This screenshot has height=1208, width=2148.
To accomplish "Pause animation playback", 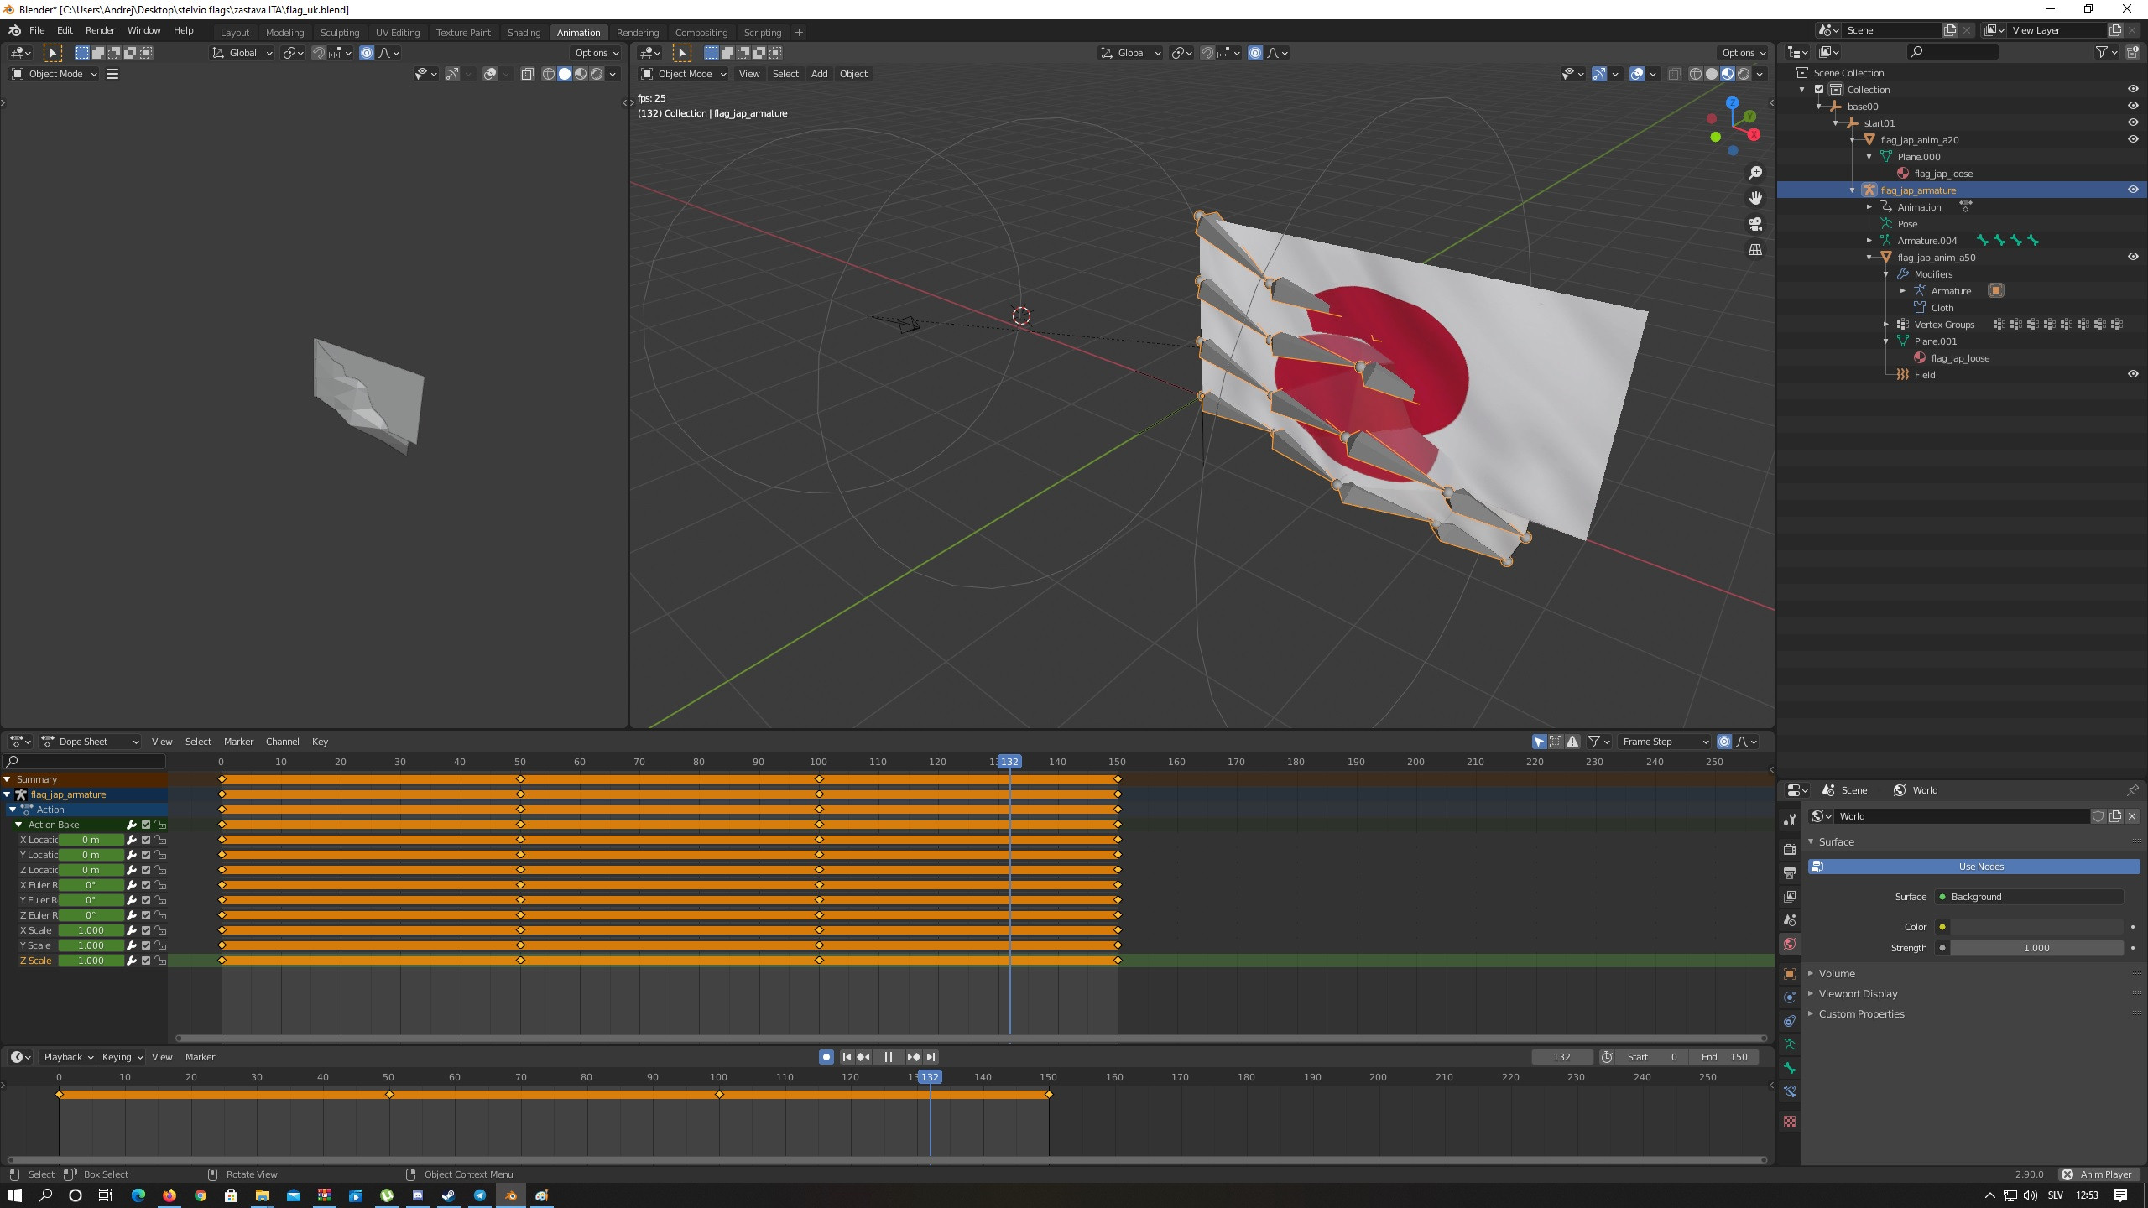I will pos(888,1057).
